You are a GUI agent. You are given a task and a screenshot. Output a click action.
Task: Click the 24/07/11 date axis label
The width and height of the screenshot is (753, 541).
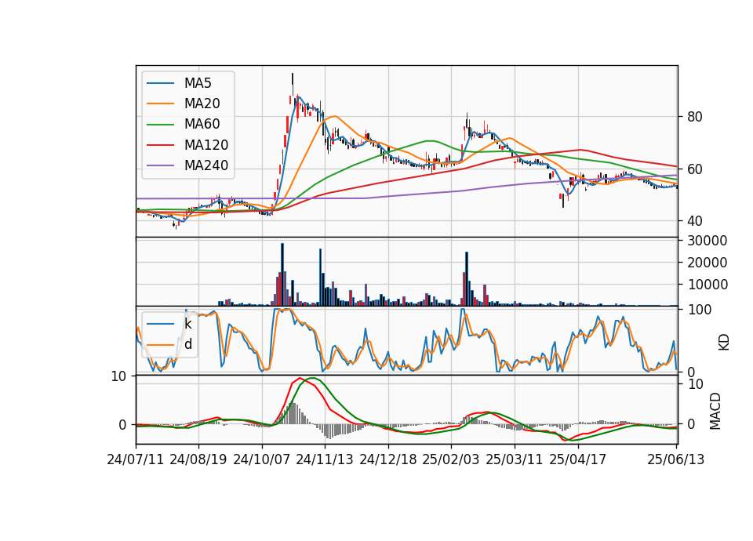136,460
